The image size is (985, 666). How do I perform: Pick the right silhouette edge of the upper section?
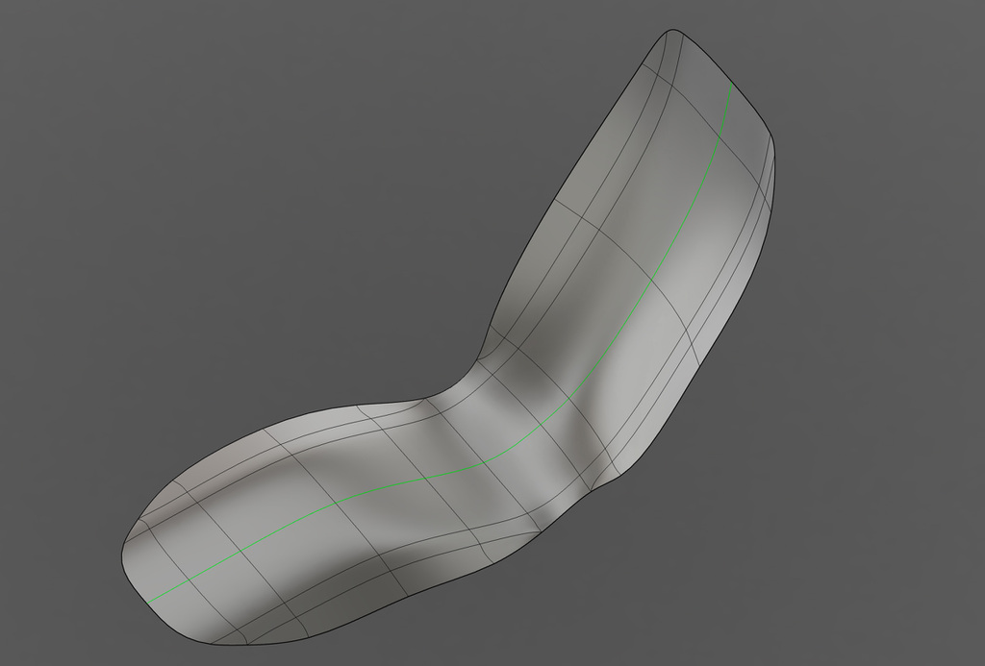[731, 317]
